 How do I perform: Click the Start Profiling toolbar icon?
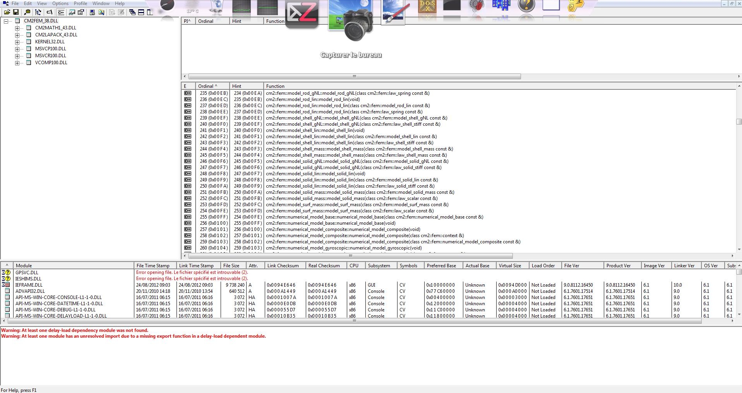[112, 12]
